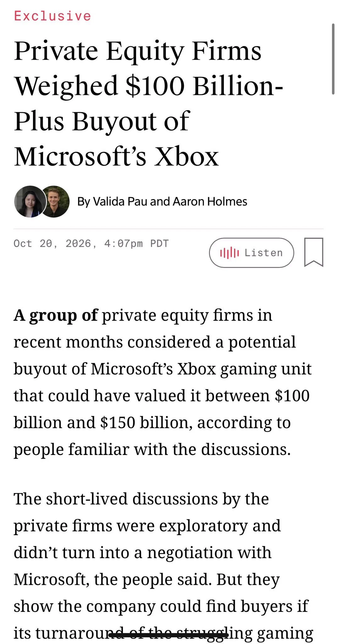Click the headline about Microsoft's Xbox buyout
337x644 pixels.
tap(148, 103)
